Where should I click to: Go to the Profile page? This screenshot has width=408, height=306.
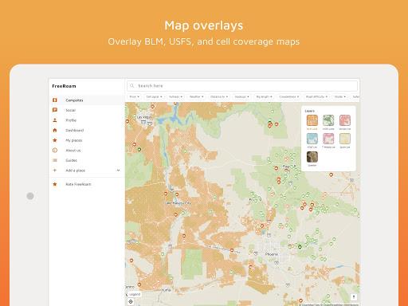coord(86,120)
